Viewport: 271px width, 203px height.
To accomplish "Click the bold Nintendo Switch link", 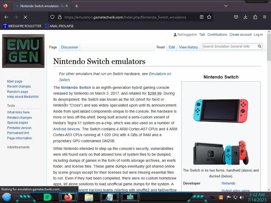I will (x=76, y=87).
